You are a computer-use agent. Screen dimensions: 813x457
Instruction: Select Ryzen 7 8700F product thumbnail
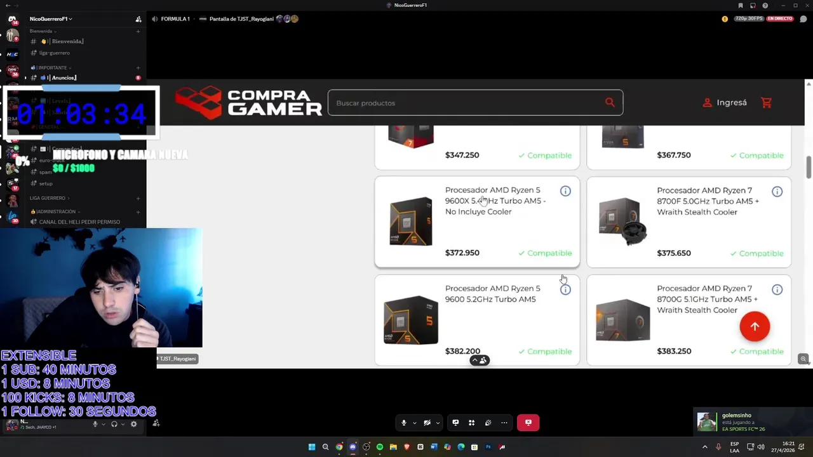(623, 222)
